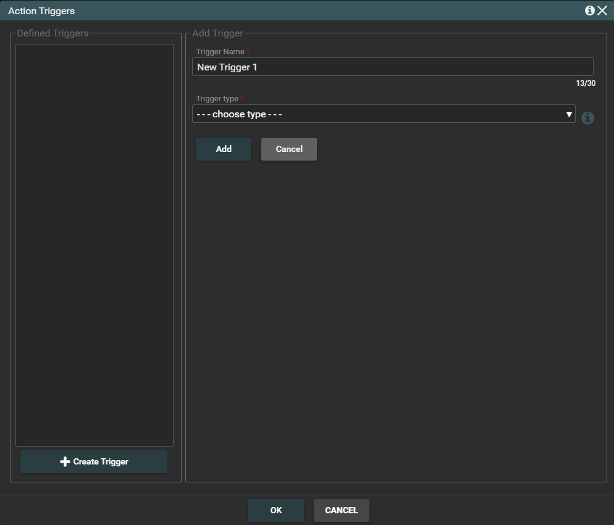
Task: Click the info icon in the title bar
Action: pyautogui.click(x=589, y=10)
